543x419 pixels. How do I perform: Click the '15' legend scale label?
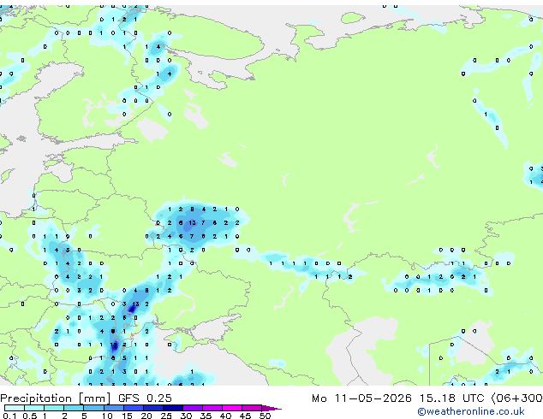pos(127,416)
